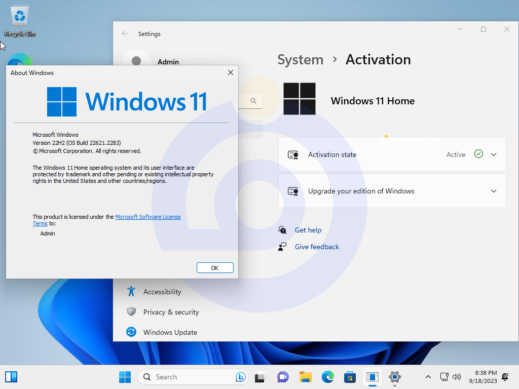Open the clock and date flyout

click(483, 377)
